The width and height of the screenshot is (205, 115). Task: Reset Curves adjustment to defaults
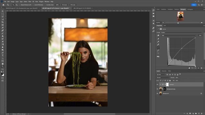[x=195, y=68]
